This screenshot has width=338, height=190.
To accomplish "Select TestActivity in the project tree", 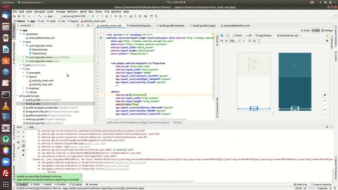I will tap(39, 53).
